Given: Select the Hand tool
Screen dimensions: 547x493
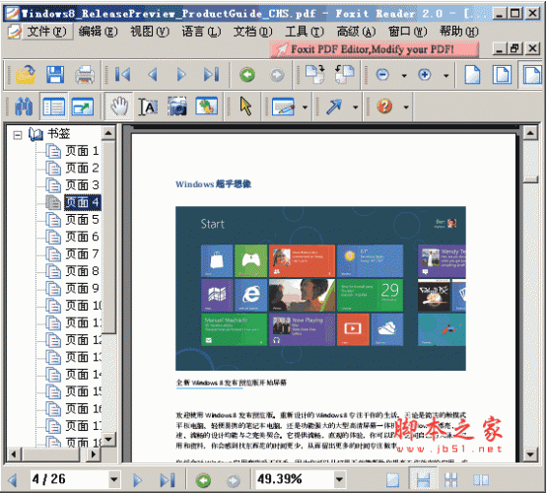Looking at the screenshot, I should (119, 106).
